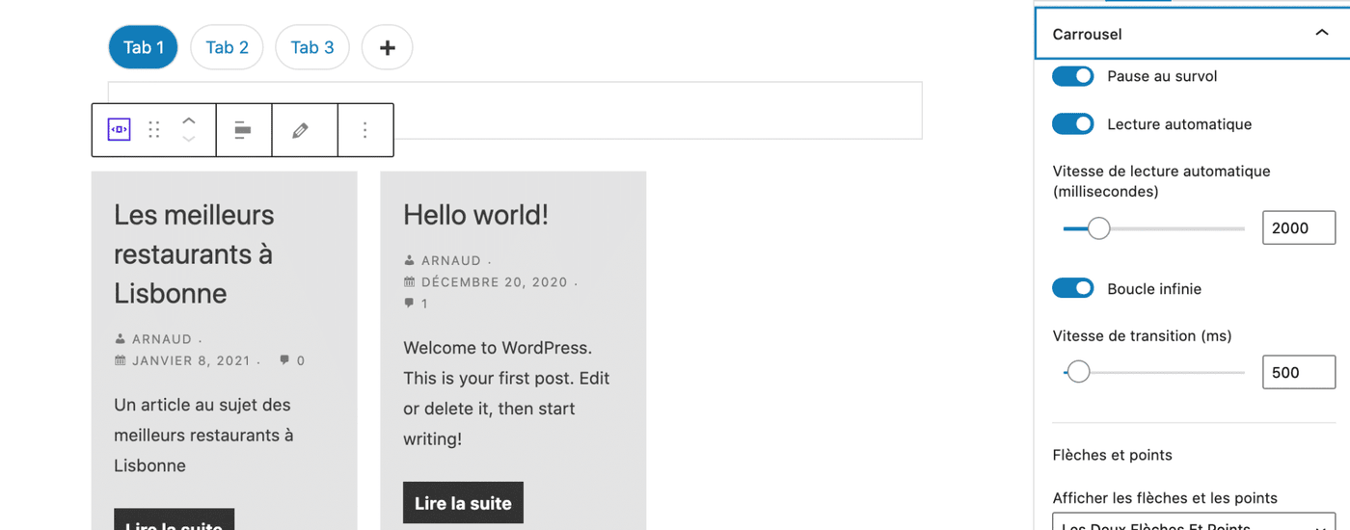Open the three-dot block options menu
1350x530 pixels.
click(364, 129)
